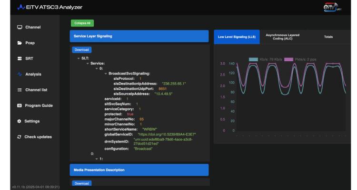Open the Settings gear icon
The width and height of the screenshot is (357, 190).
[20, 121]
